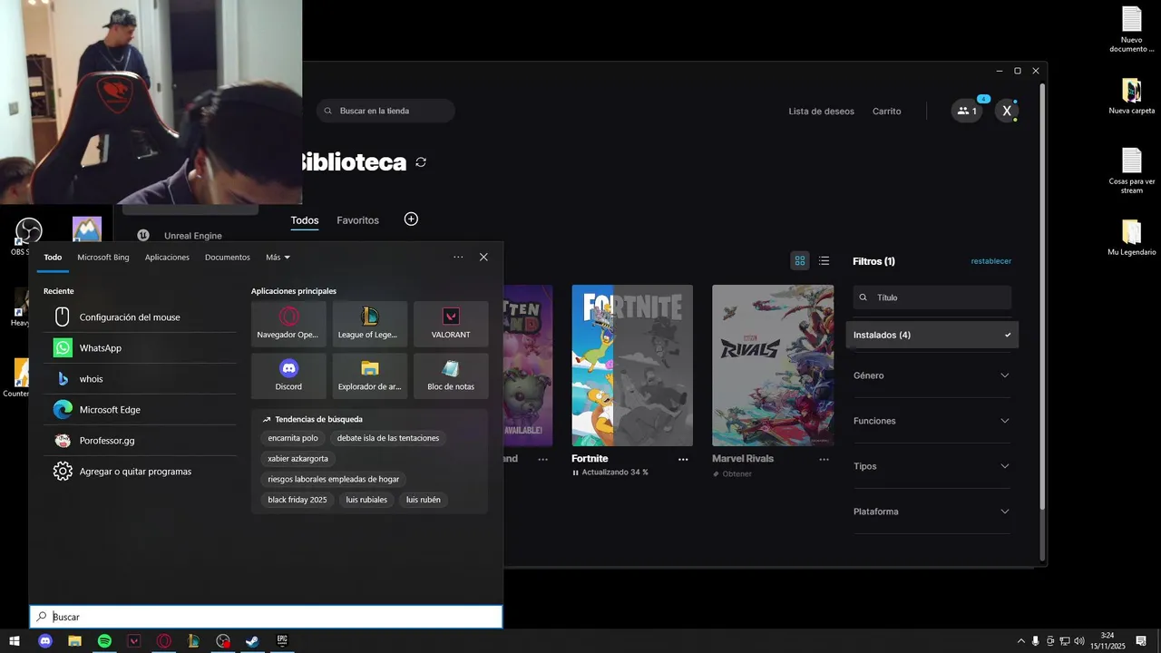Open the OBS recording taskbar icon
Viewport: 1161px width, 653px height.
tap(223, 641)
